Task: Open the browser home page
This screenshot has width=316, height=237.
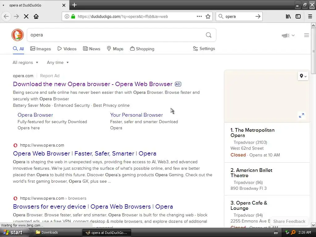Action: (x=36, y=16)
